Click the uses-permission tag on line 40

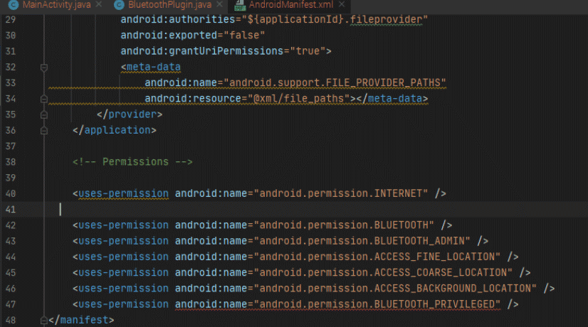123,193
